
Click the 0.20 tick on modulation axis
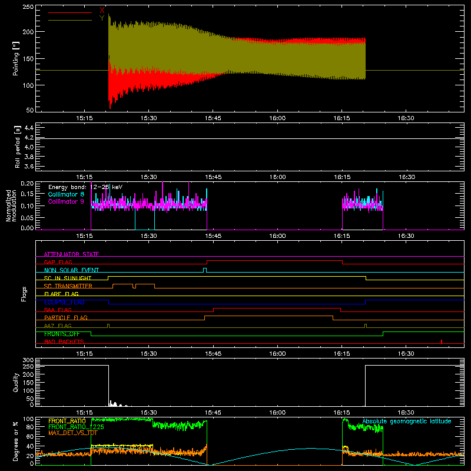[27, 184]
